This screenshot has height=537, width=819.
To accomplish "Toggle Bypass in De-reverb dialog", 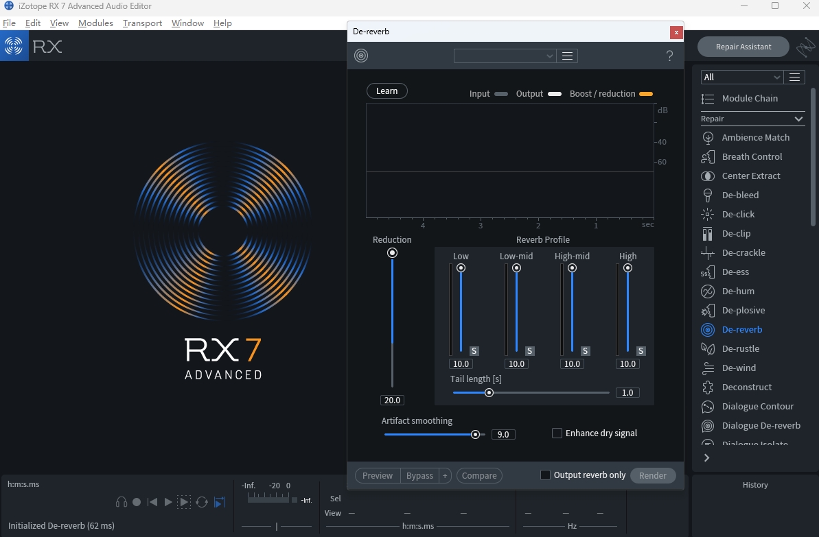I will click(419, 475).
